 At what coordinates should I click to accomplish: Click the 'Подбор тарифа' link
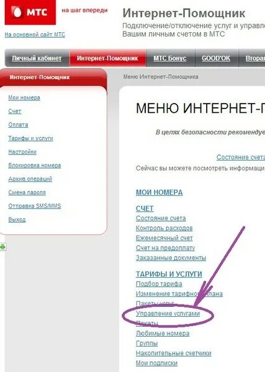tap(159, 284)
